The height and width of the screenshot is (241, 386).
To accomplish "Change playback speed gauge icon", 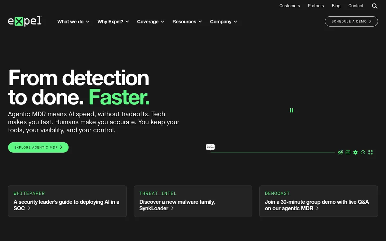I will (x=363, y=152).
